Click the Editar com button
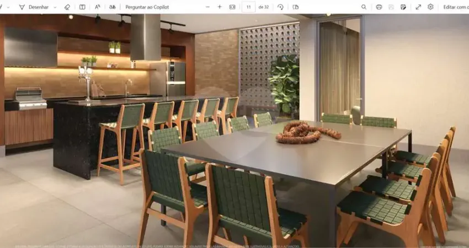Image resolution: width=469 pixels, height=248 pixels. tap(455, 7)
